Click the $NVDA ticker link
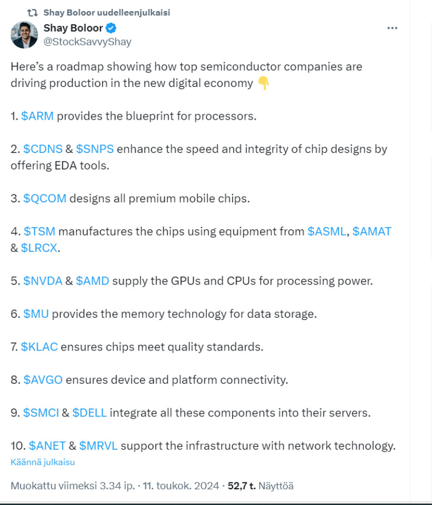Screen dimensions: 432x505 pos(43,281)
